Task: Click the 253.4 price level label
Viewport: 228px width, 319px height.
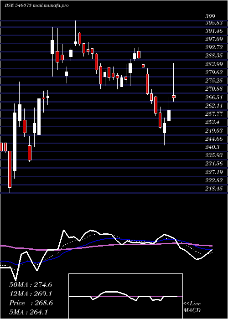Action: [x=212, y=122]
